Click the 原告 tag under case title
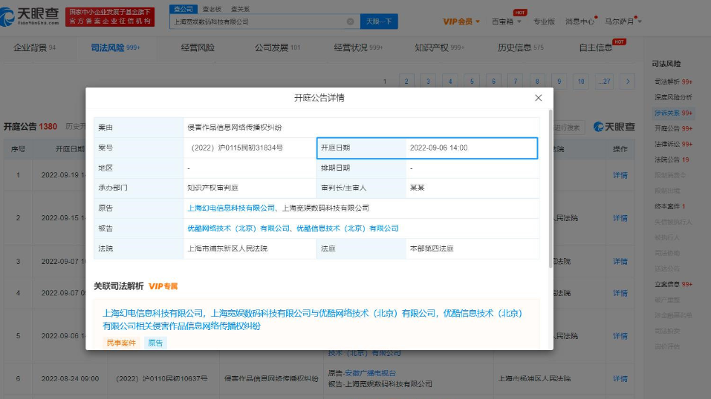This screenshot has height=399, width=711. pyautogui.click(x=155, y=343)
